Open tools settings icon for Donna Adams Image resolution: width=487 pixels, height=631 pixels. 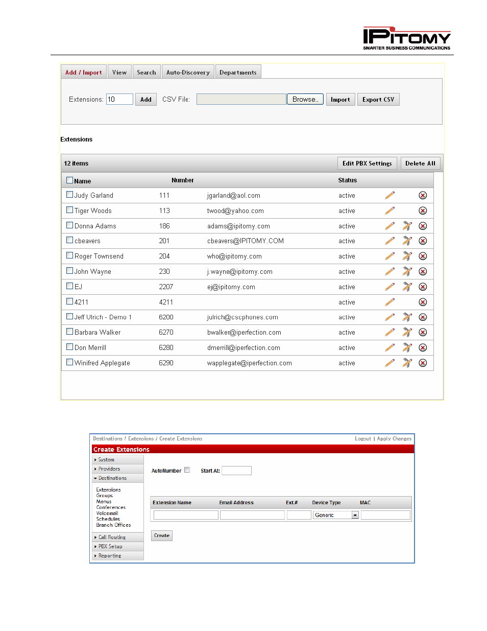(407, 226)
